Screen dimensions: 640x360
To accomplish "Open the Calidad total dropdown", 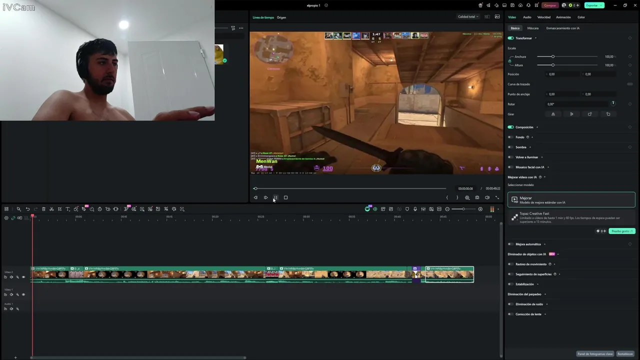I will (x=468, y=16).
